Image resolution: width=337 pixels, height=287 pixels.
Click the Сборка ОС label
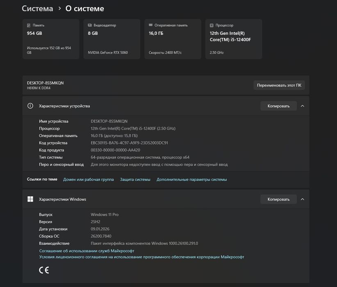pyautogui.click(x=49, y=236)
